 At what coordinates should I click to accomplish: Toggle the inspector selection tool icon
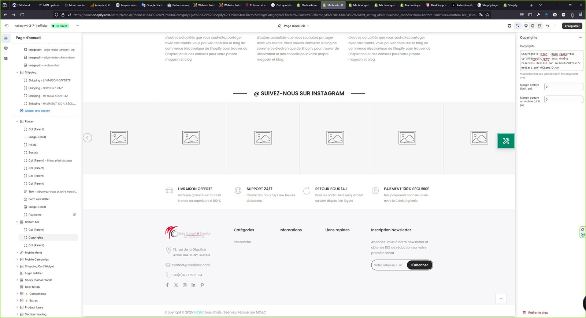[518, 26]
